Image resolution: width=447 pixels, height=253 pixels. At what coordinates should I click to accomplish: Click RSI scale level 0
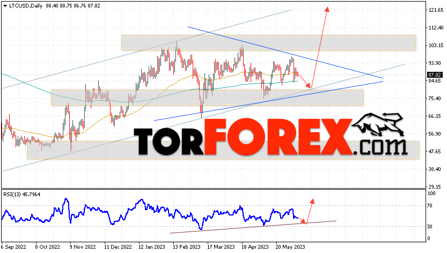430,239
